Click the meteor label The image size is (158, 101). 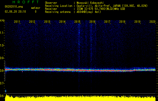coord(36,8)
